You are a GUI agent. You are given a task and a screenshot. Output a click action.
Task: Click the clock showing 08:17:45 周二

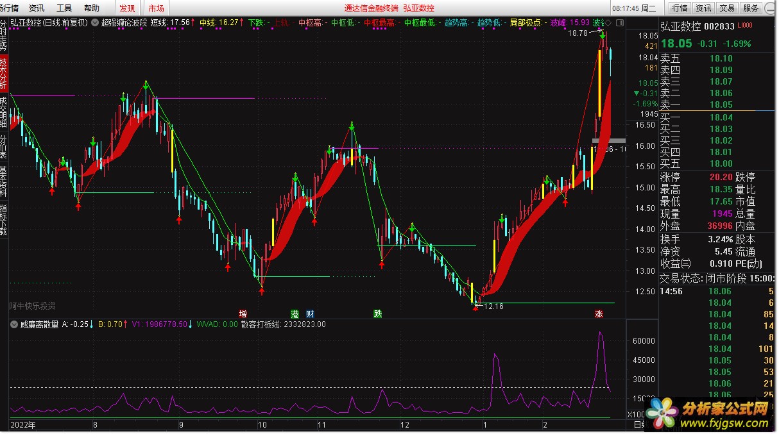[634, 8]
